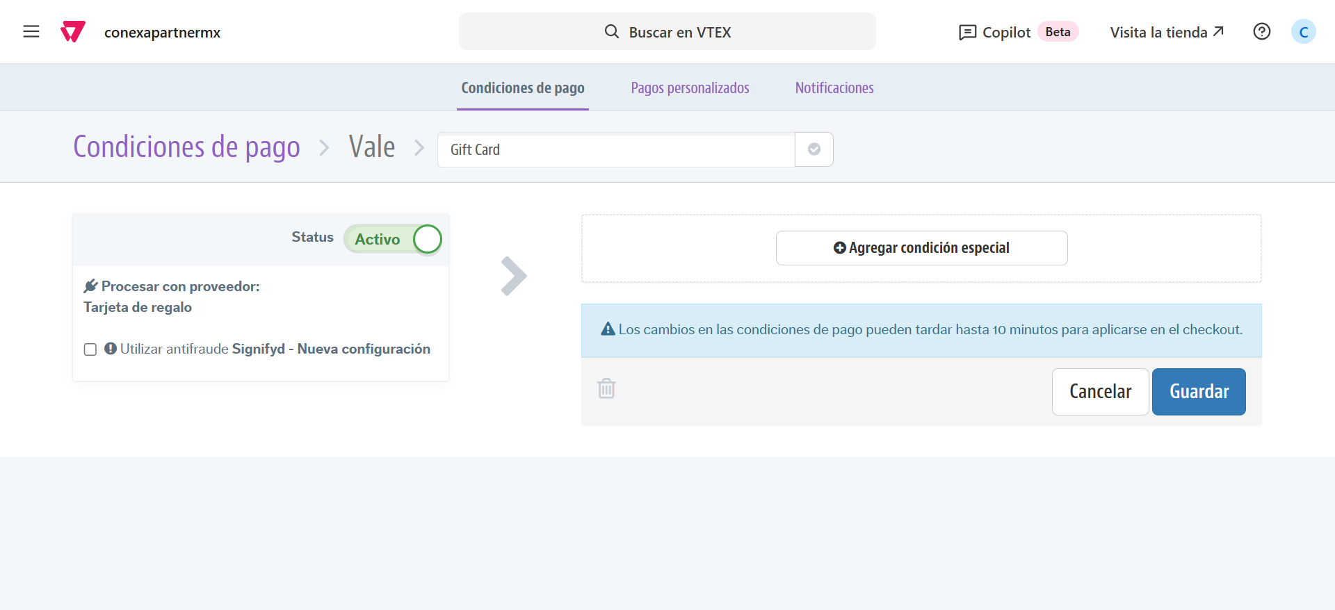Screen dimensions: 1335x610
Task: Open the Notificaciones tab
Action: coord(834,88)
